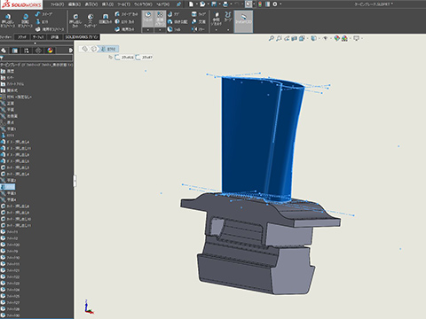Pick the Boundary Boss/Base tool
Image resolution: width=426 pixels, height=319 pixels.
click(50, 29)
